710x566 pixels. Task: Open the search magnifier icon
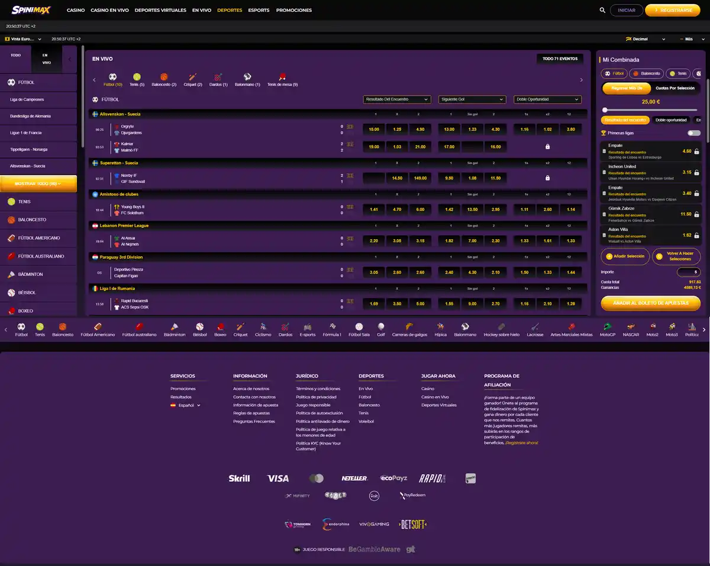tap(602, 10)
